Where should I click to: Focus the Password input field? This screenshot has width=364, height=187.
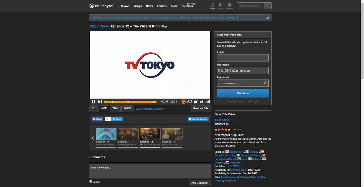243,83
